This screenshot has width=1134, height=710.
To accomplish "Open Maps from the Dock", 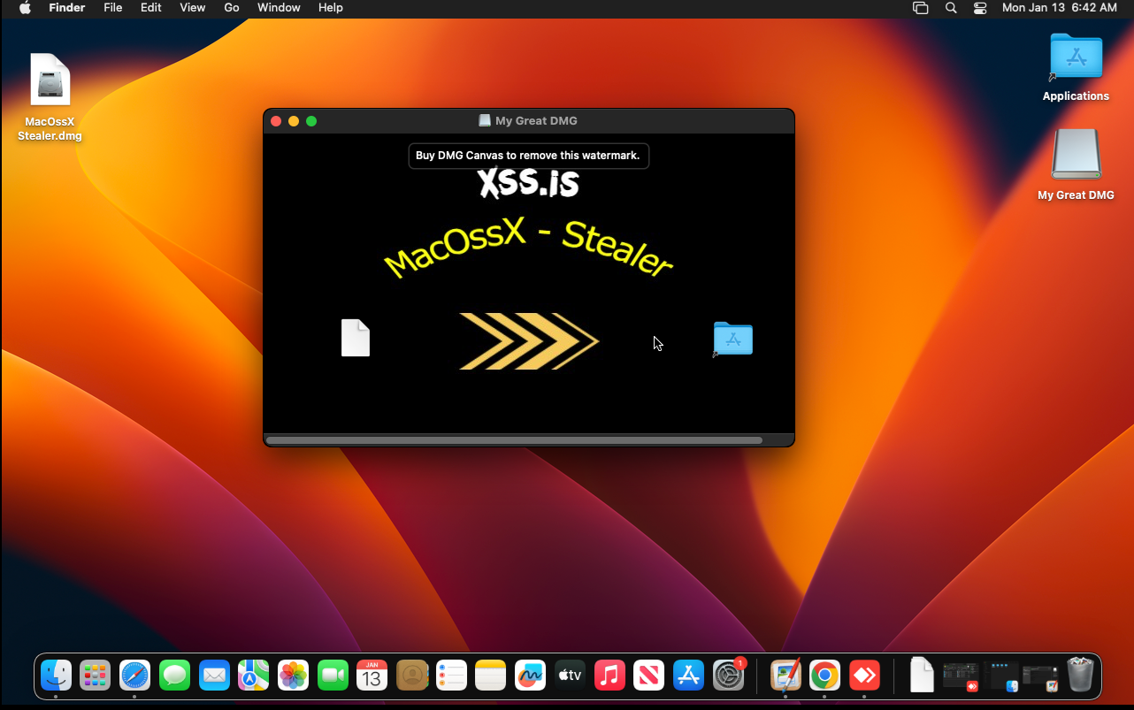I will pos(254,676).
